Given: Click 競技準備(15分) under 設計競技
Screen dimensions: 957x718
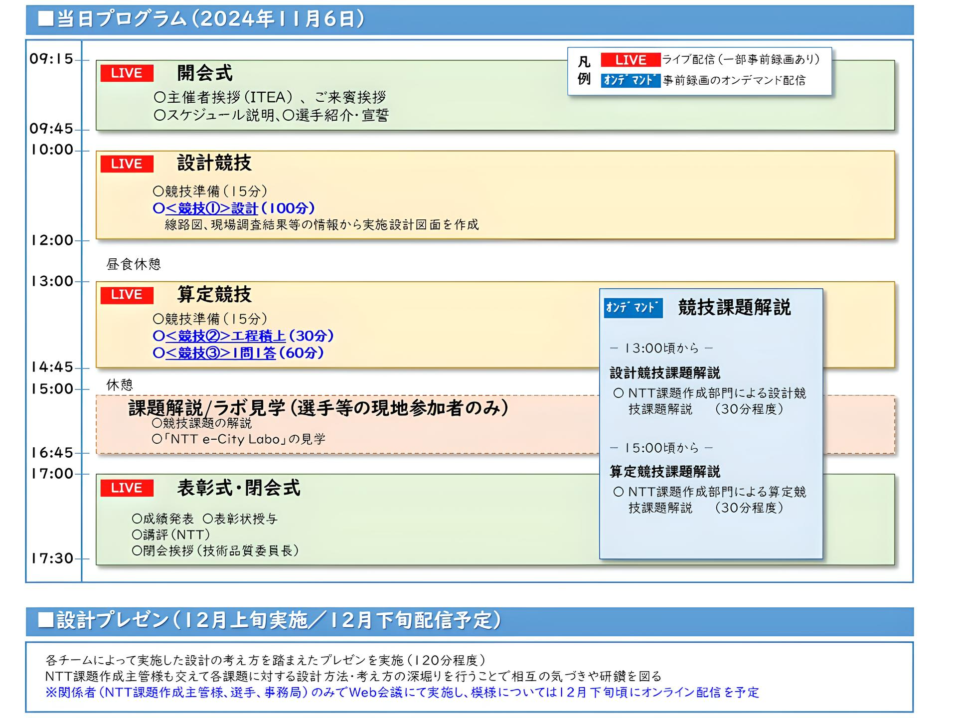Looking at the screenshot, I should pyautogui.click(x=210, y=191).
